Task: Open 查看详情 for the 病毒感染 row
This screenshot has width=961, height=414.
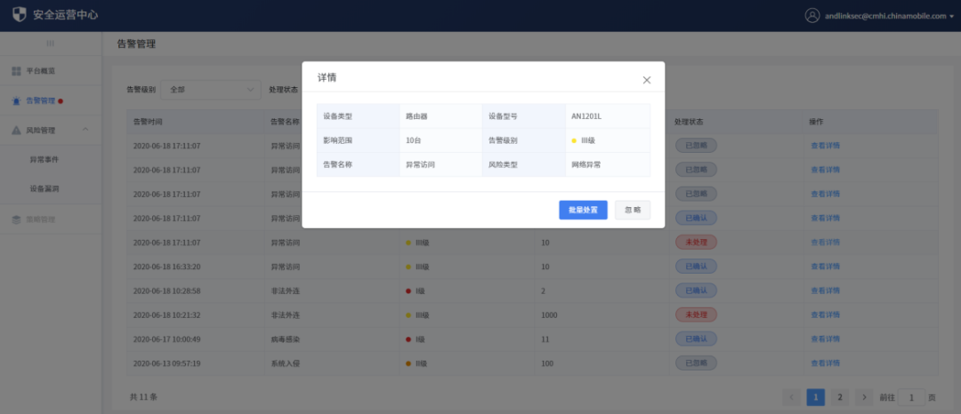Action: (x=825, y=338)
